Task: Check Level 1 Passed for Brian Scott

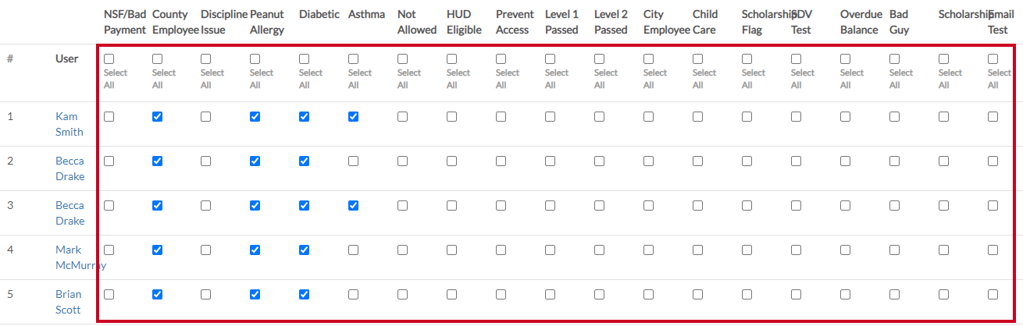Action: pos(550,295)
